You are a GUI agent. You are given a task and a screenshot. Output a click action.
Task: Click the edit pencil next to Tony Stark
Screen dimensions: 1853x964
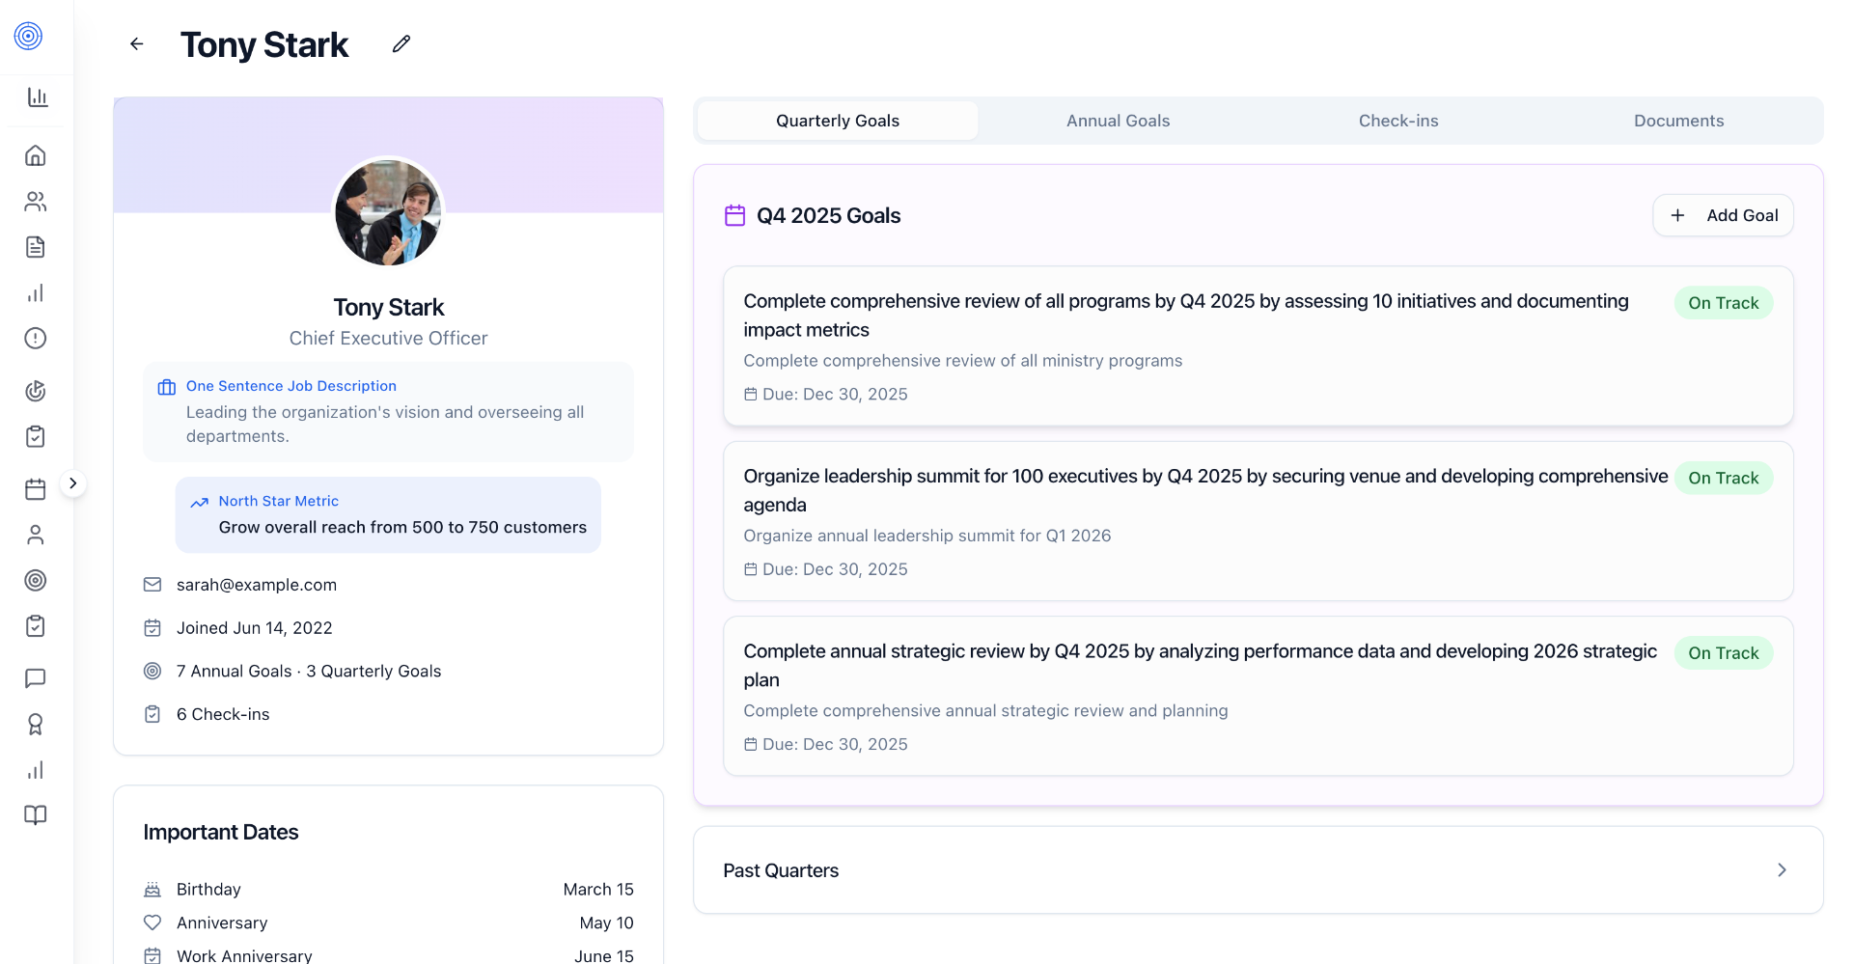coord(401,43)
